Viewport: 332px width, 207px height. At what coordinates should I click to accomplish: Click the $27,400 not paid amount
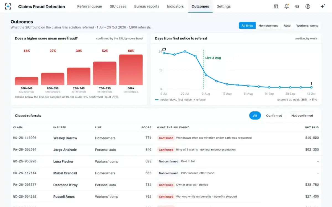pyautogui.click(x=312, y=197)
